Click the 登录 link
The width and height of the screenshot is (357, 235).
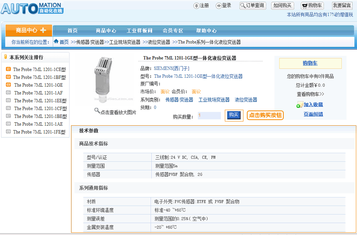click(x=226, y=6)
